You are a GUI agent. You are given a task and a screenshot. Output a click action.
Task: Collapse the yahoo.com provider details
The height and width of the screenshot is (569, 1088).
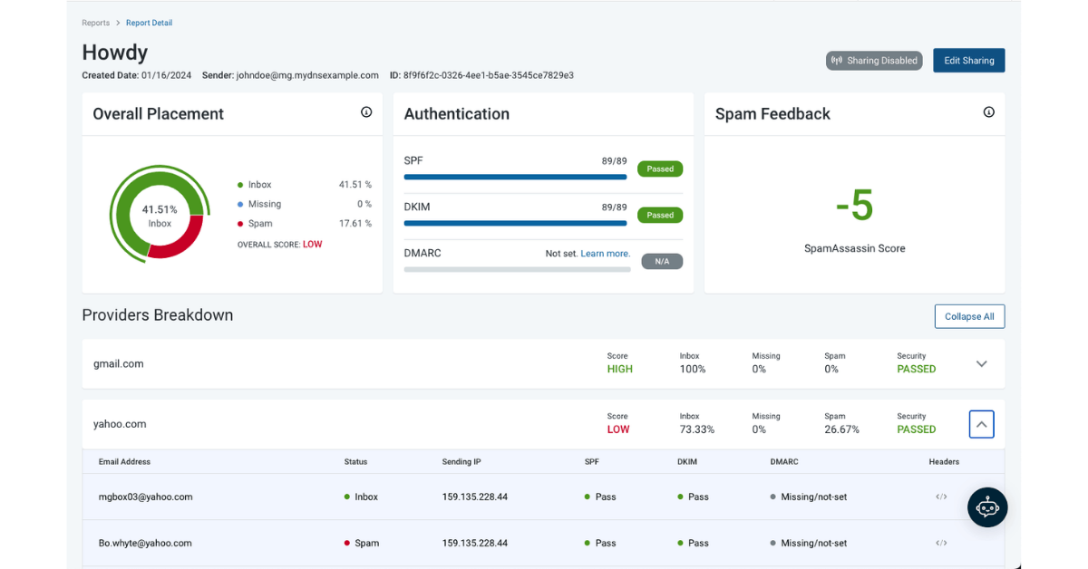coord(981,423)
